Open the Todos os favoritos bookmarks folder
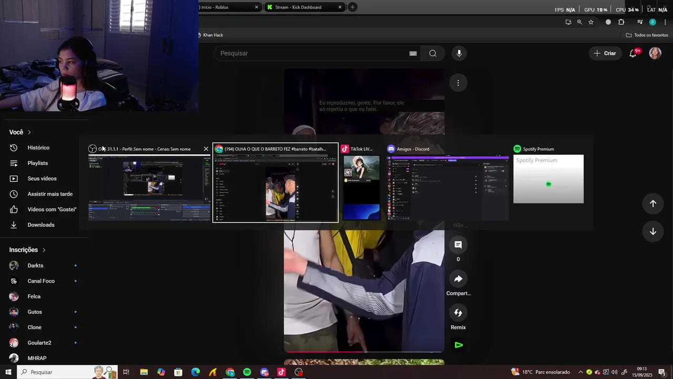 coord(647,35)
